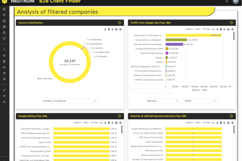
Task: Toggle Mean line on Traffic chart
Action: 198,29
